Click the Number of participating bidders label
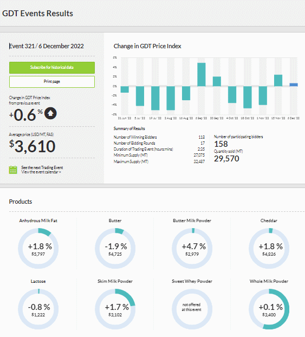305x337 pixels. click(x=238, y=137)
